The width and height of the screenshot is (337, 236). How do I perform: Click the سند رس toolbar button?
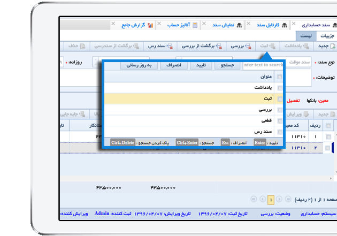pos(160,46)
